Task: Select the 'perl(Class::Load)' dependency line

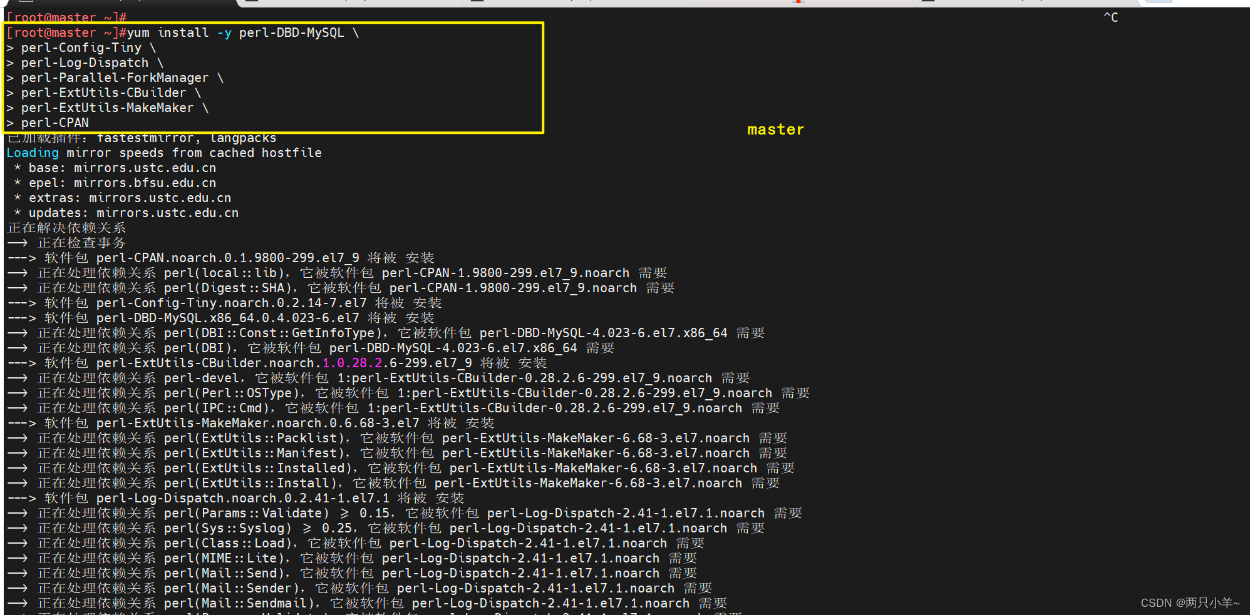Action: pos(356,543)
